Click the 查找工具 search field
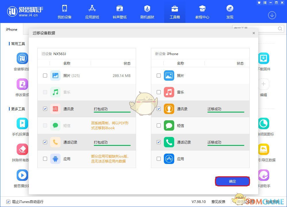 pos(255,29)
